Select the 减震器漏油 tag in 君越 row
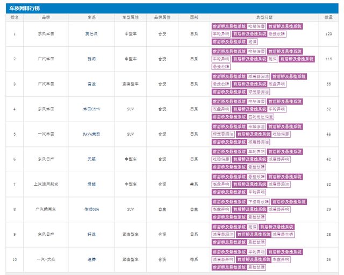The width and height of the screenshot is (344, 275). pos(279,184)
